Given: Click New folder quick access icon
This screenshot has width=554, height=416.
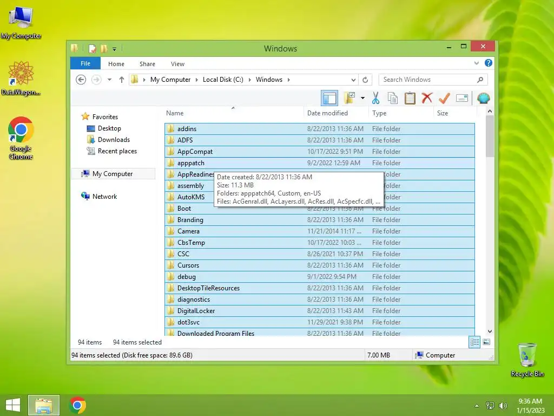Looking at the screenshot, I should click(104, 48).
